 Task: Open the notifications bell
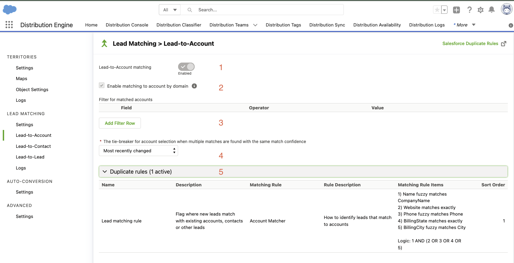pos(492,10)
